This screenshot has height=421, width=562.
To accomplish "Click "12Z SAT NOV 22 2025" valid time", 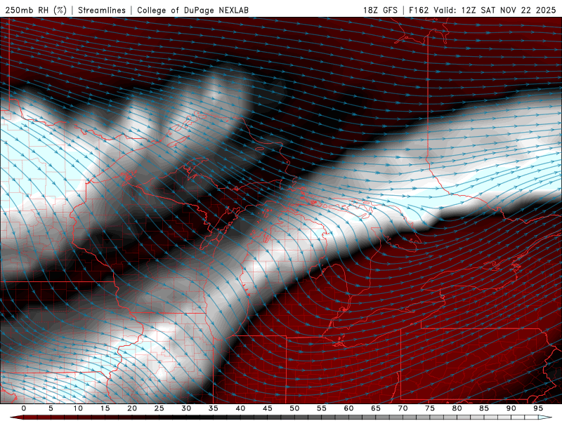I will [x=508, y=10].
